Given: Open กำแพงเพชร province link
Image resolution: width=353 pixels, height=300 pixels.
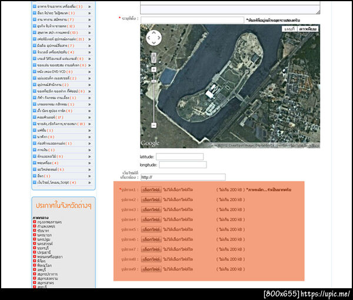Looking at the screenshot, I should (46, 226).
